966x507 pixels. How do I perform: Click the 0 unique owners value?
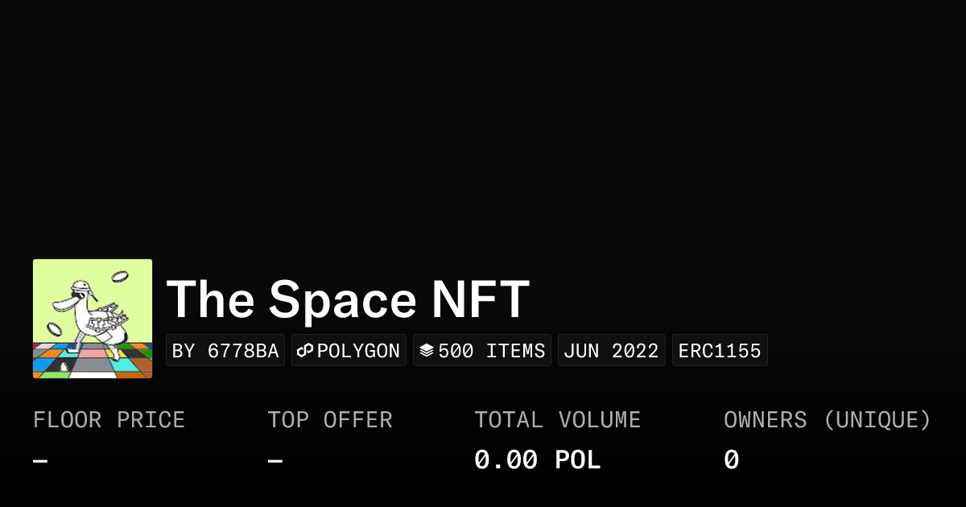pyautogui.click(x=731, y=460)
